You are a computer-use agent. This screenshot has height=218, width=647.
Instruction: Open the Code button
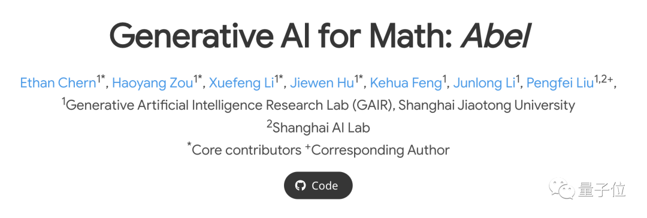(318, 186)
